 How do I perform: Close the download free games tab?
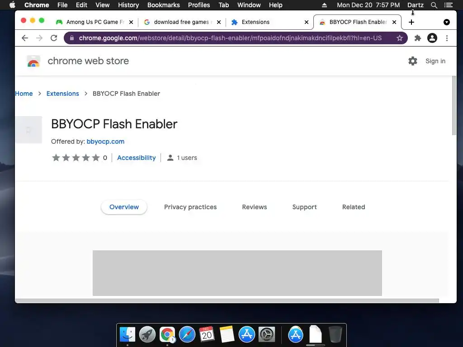(219, 22)
